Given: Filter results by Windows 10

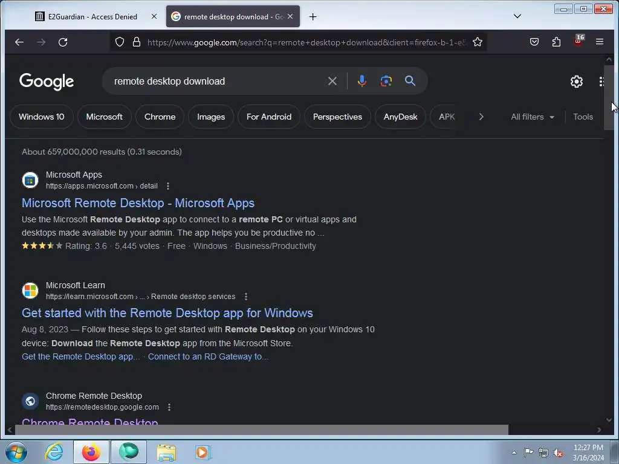Looking at the screenshot, I should [42, 117].
